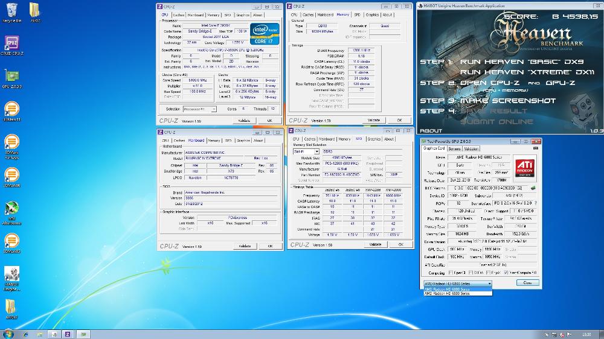Click OK in the CPU-Z SPD window
604x339 pixels.
coord(400,244)
